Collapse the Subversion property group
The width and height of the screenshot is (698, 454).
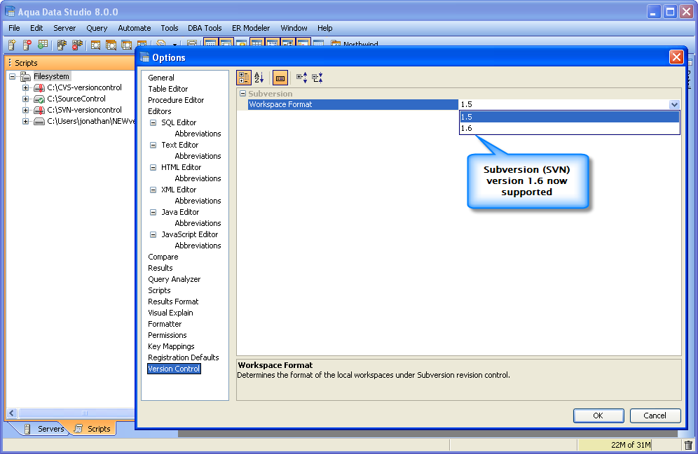[x=242, y=93]
